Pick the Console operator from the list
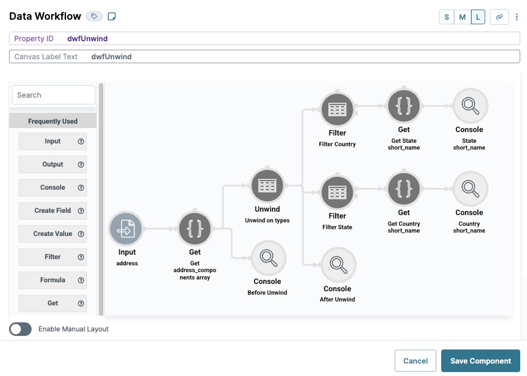 53,187
